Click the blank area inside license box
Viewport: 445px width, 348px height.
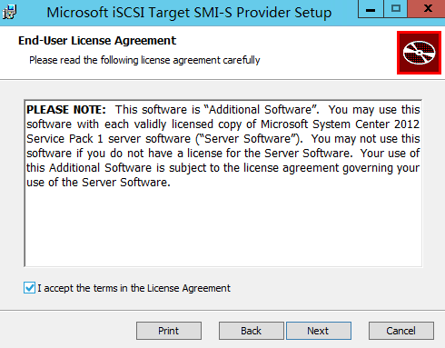[x=223, y=227]
